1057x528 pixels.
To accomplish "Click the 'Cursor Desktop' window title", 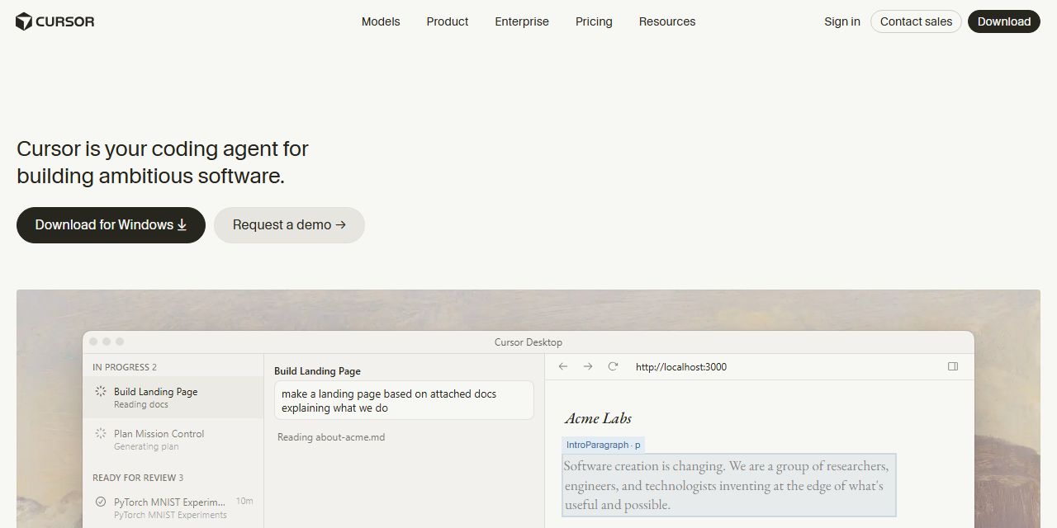I will click(528, 342).
